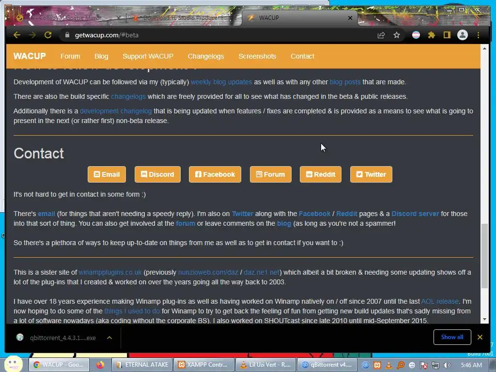Visit the daz.ne1.net link

(262, 272)
